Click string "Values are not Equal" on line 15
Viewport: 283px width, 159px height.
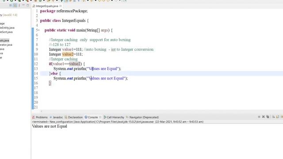(106, 78)
